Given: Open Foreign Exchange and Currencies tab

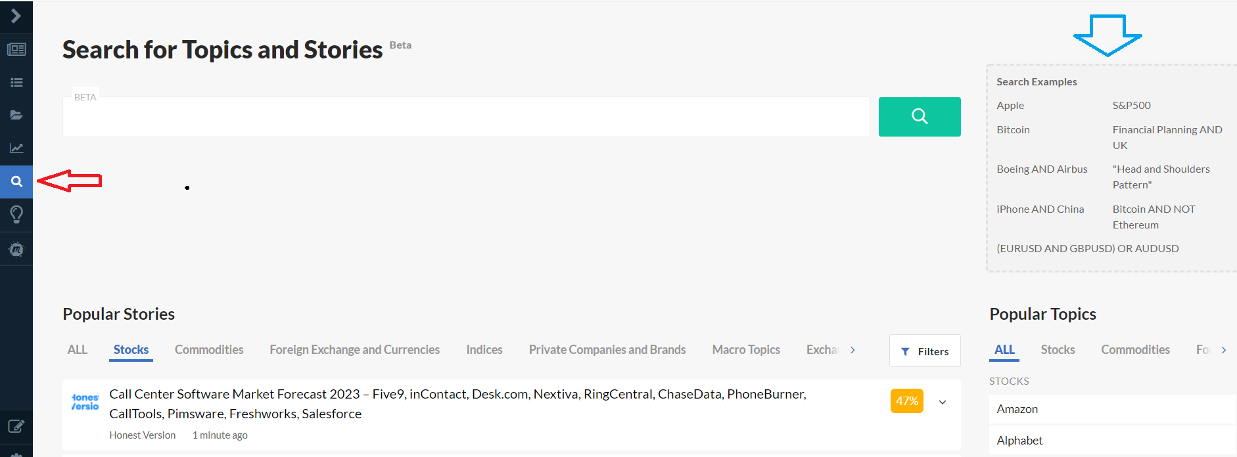Looking at the screenshot, I should click(354, 350).
